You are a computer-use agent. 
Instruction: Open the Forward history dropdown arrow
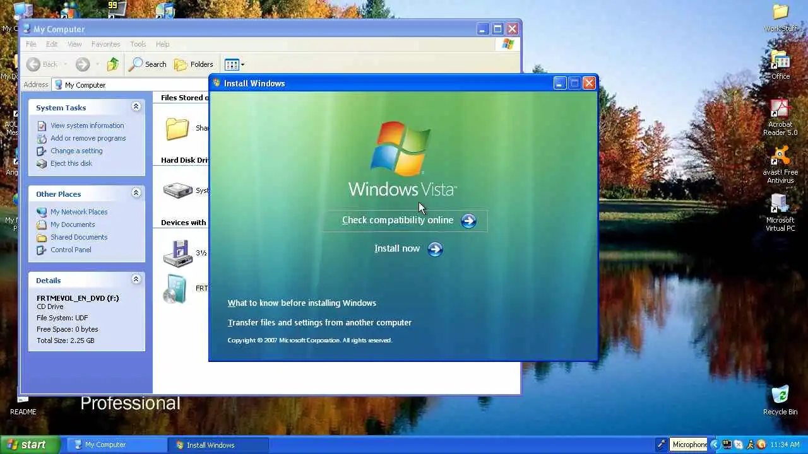point(97,64)
